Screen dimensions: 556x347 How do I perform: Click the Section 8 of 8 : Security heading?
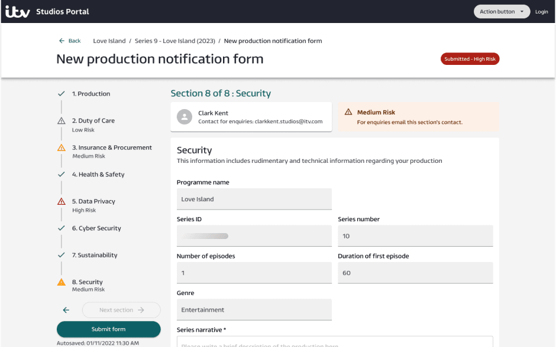[x=221, y=93]
